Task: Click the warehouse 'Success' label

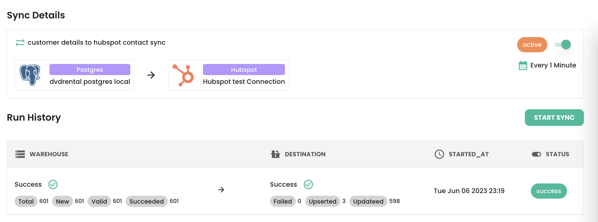Action: click(x=28, y=184)
